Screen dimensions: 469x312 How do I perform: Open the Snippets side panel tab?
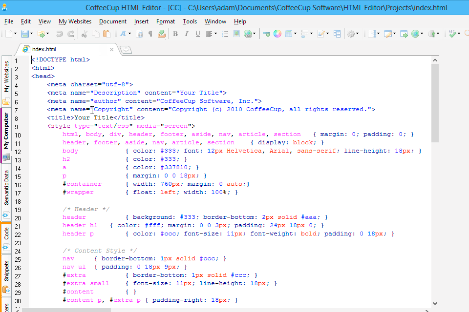(6, 274)
